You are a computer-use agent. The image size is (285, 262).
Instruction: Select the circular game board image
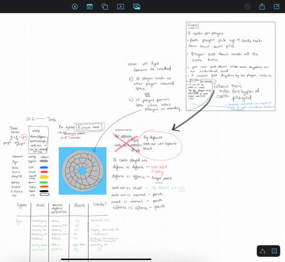click(82, 171)
